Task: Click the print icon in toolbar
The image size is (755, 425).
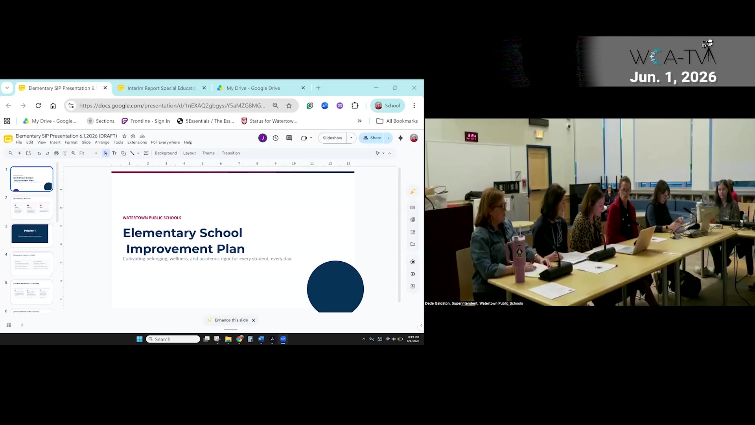Action: [x=56, y=153]
